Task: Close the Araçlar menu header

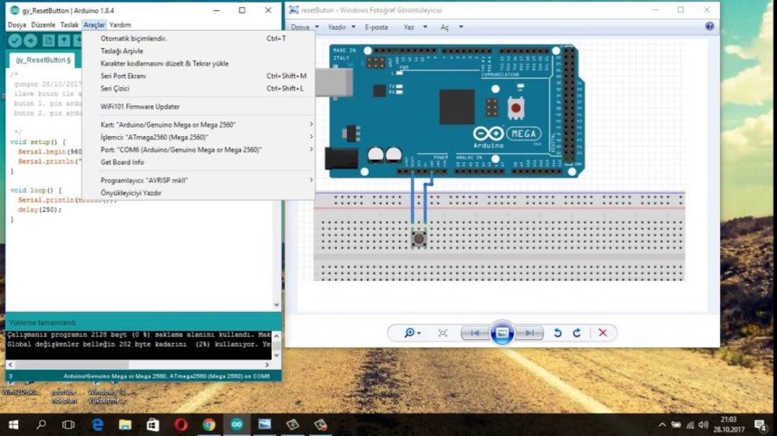Action: 94,25
